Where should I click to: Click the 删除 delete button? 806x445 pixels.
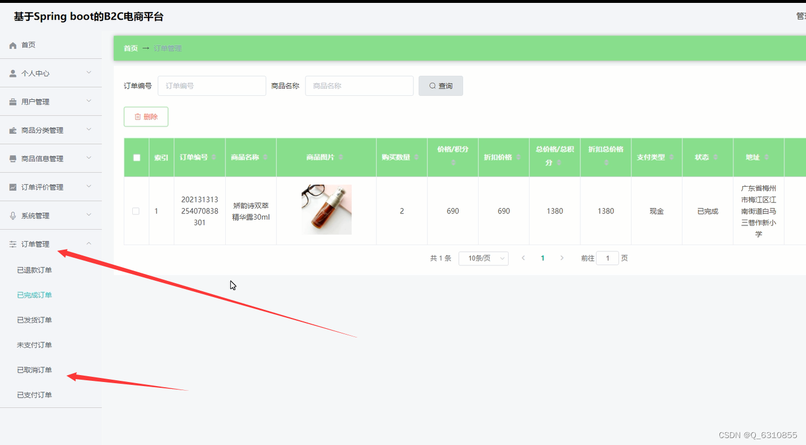[146, 117]
